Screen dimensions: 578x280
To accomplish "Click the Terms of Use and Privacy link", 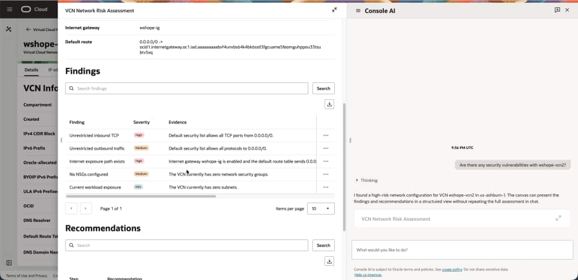I will point(27,275).
